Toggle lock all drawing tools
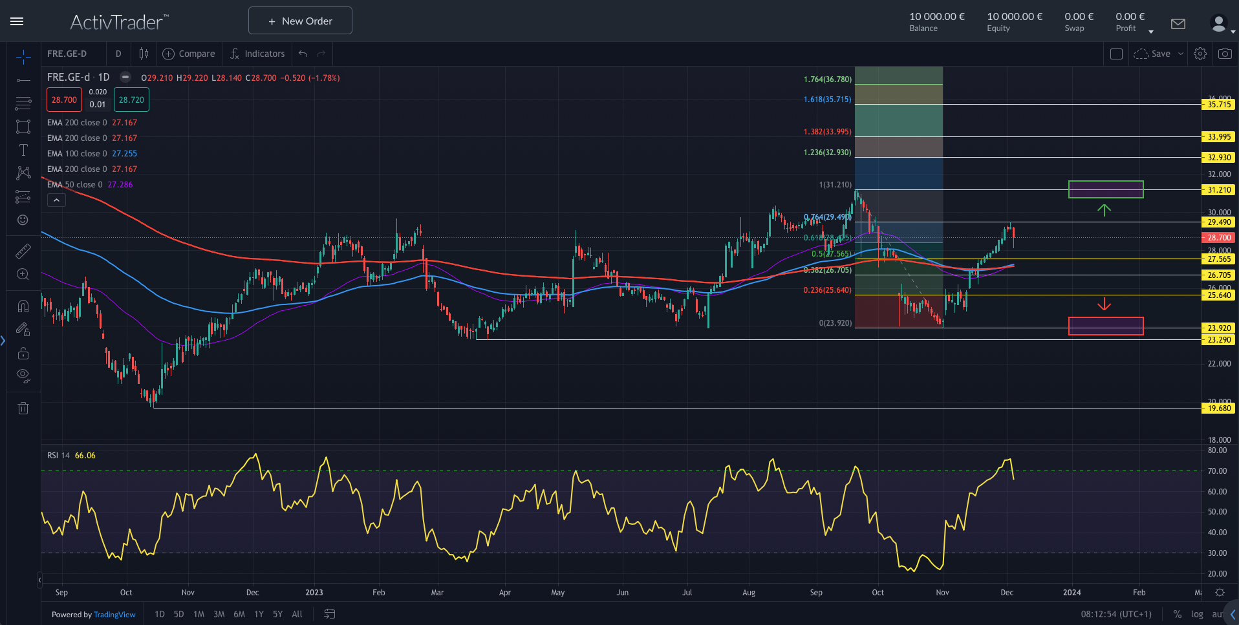Screen dimensions: 1239x625 (x=23, y=353)
